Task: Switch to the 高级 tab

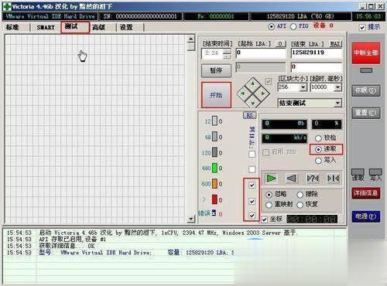Action: pyautogui.click(x=98, y=27)
